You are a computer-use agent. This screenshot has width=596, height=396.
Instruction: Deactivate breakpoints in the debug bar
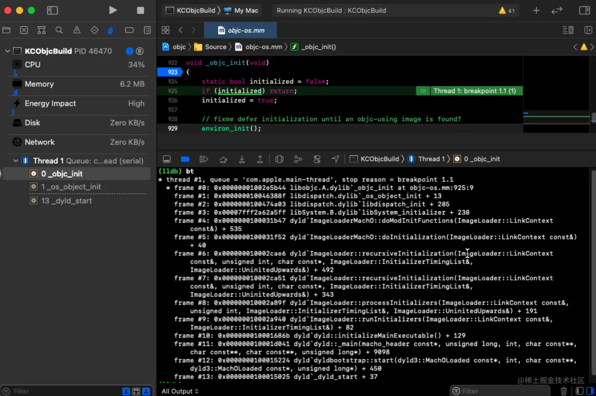(185, 159)
